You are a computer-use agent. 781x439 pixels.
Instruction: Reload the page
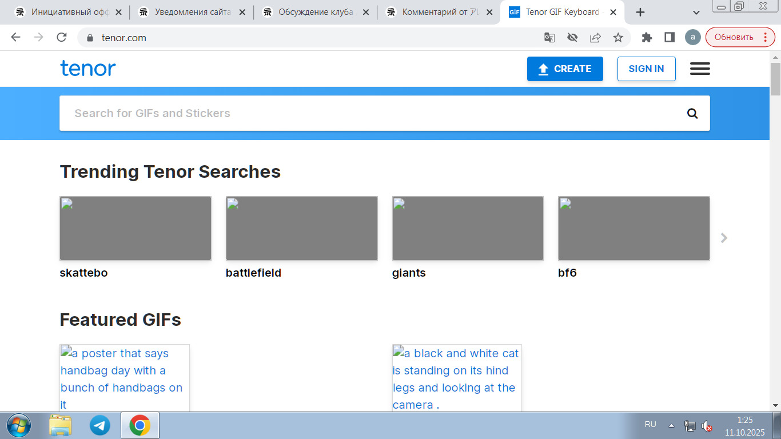pyautogui.click(x=62, y=38)
